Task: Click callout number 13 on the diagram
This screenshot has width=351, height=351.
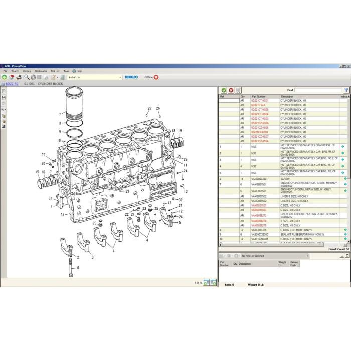Action: click(186, 191)
